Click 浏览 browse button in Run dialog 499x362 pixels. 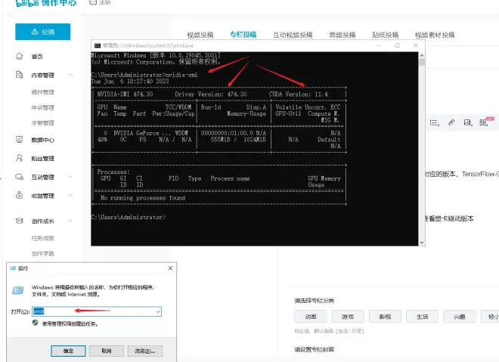coord(145,351)
